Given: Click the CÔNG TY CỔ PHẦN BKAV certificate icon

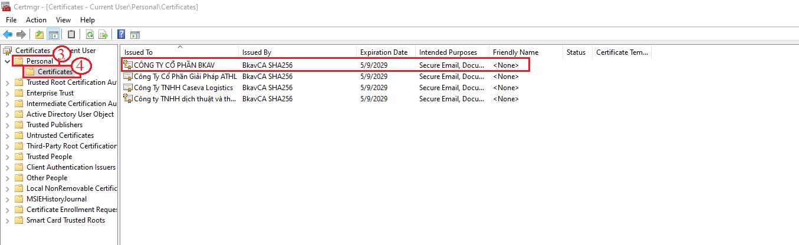Looking at the screenshot, I should click(128, 65).
